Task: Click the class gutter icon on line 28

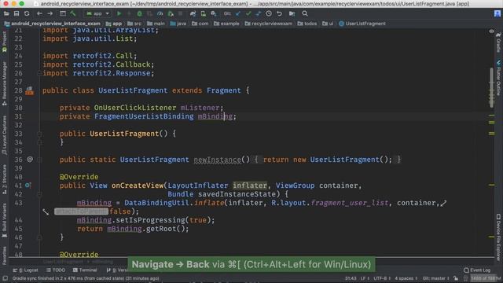Action: 30,91
